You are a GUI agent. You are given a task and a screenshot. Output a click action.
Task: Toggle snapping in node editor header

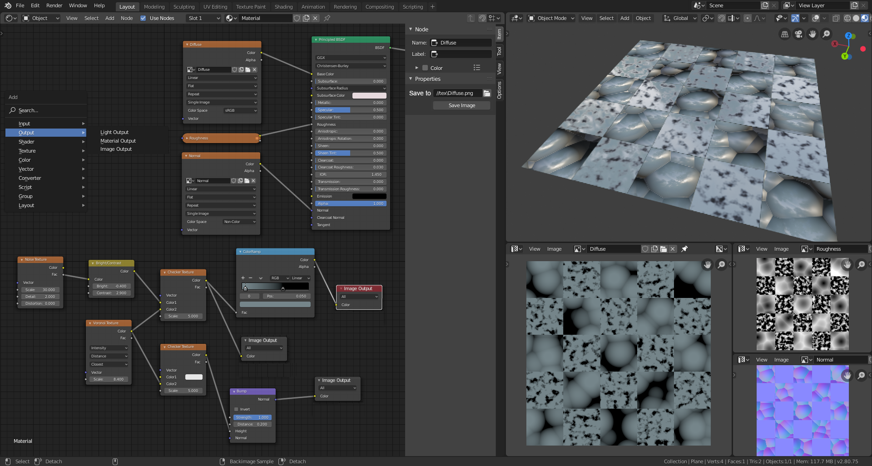click(482, 18)
